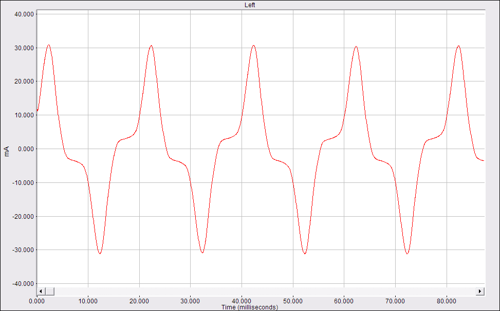Click the 'Left' graph title

pos(250,5)
